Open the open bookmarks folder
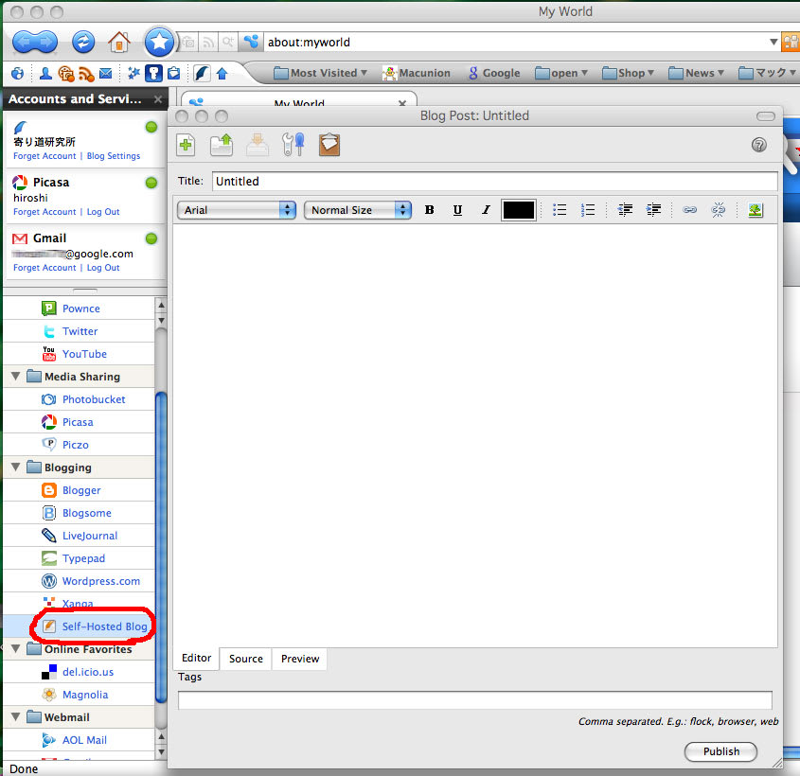 561,74
